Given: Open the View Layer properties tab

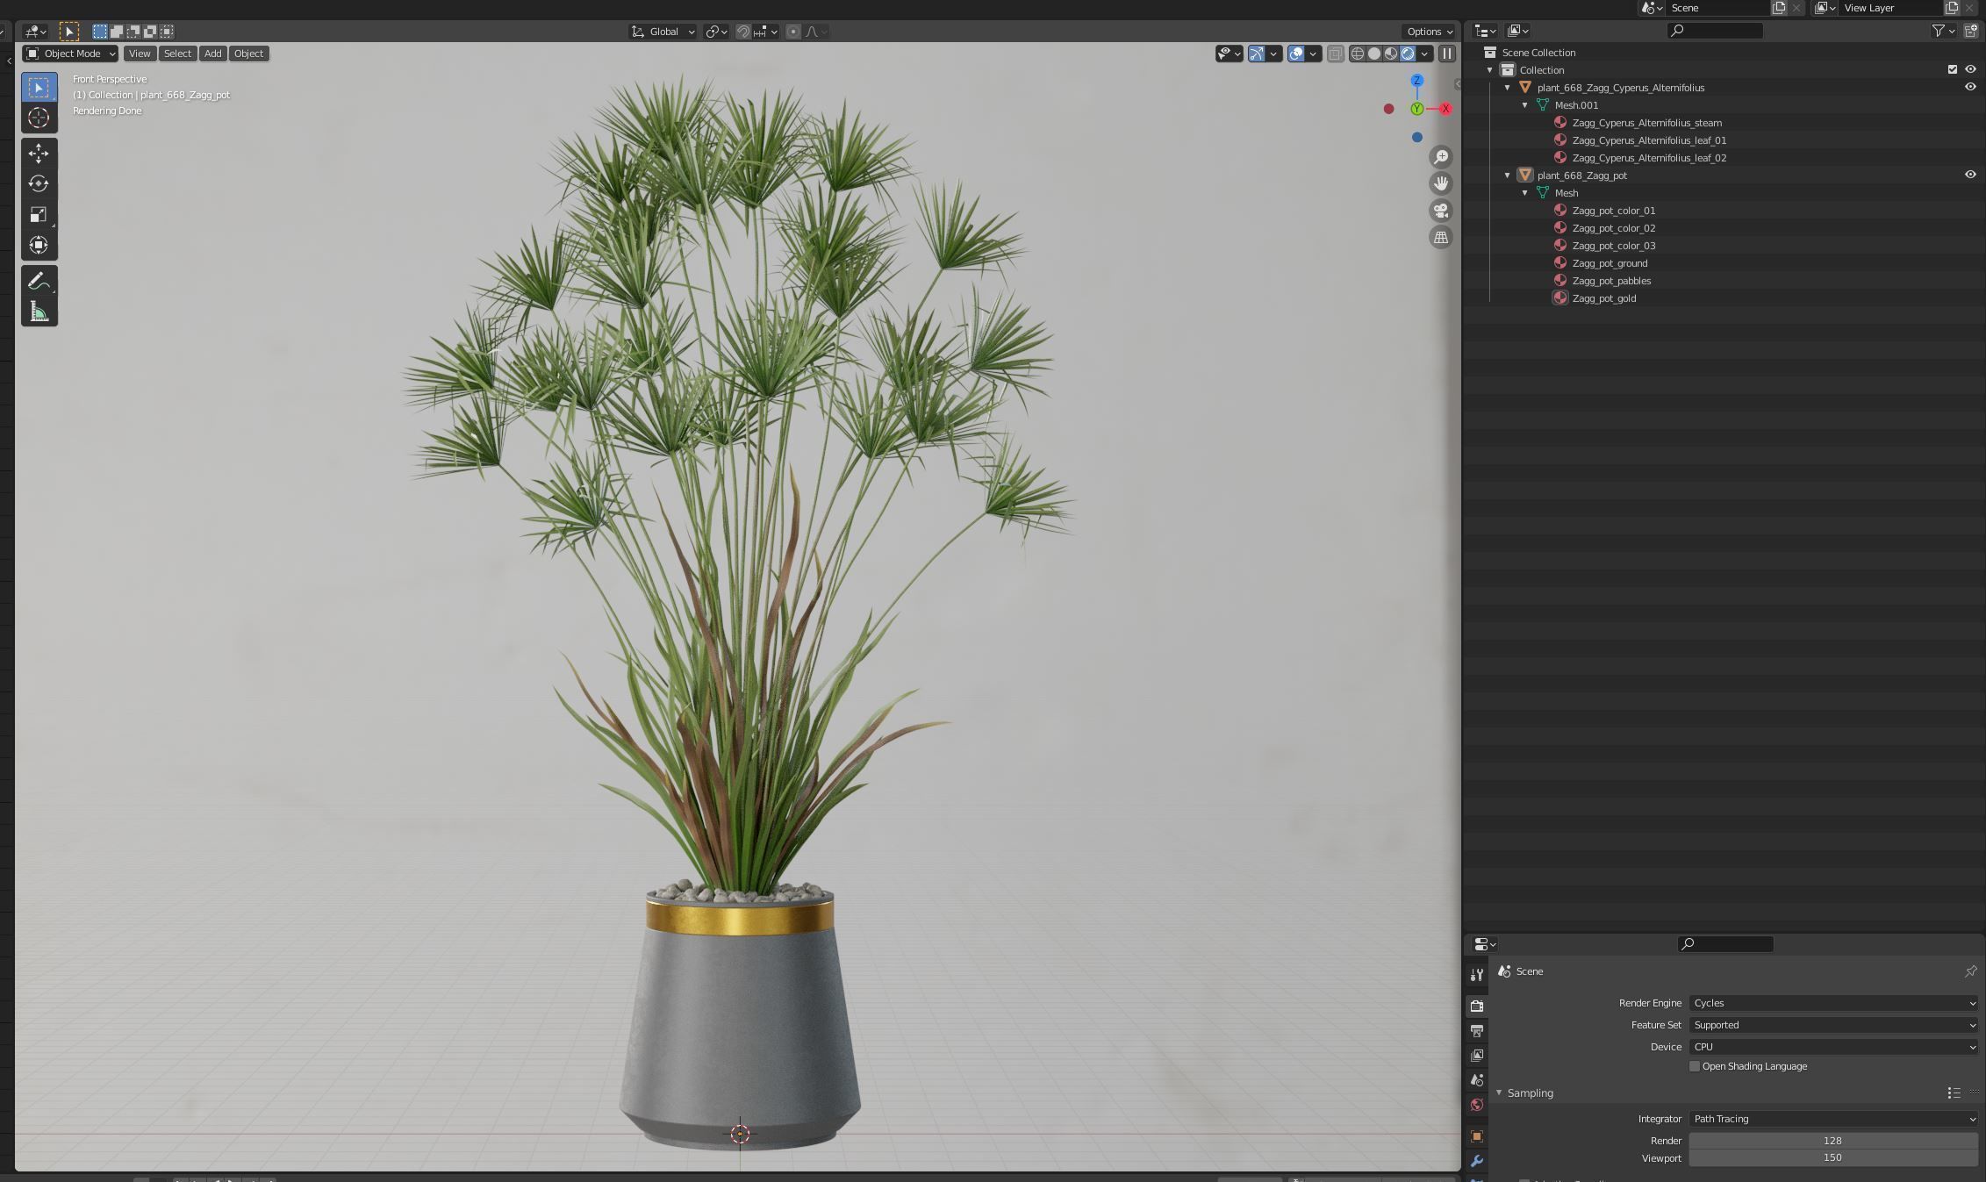Looking at the screenshot, I should click(1477, 1055).
